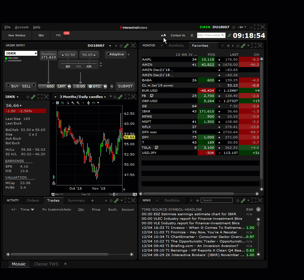Click the FB row note icon
304x280 pixels.
tap(152, 96)
